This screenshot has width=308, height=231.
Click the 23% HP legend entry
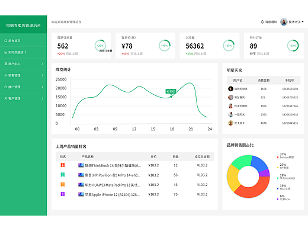[283, 166]
